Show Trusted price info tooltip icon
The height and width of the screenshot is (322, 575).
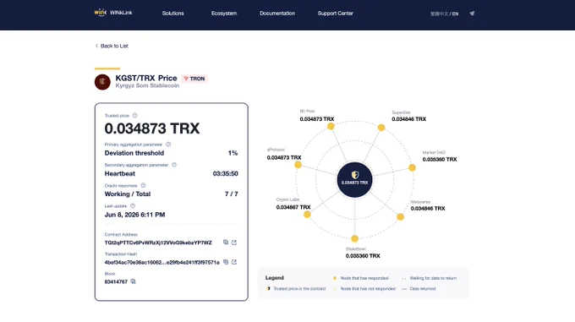pyautogui.click(x=135, y=116)
